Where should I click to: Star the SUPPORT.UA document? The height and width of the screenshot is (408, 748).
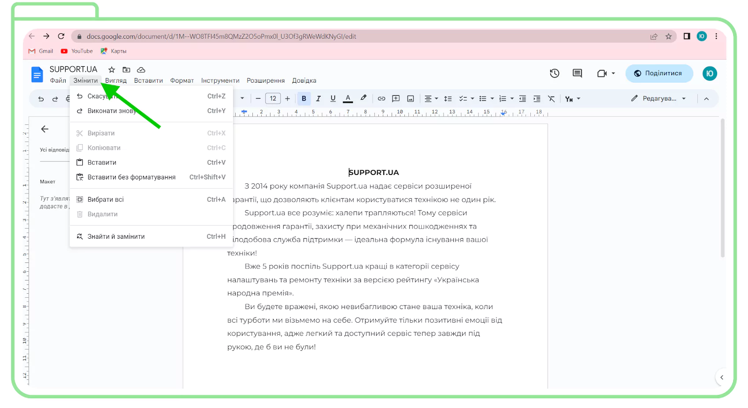pos(112,69)
